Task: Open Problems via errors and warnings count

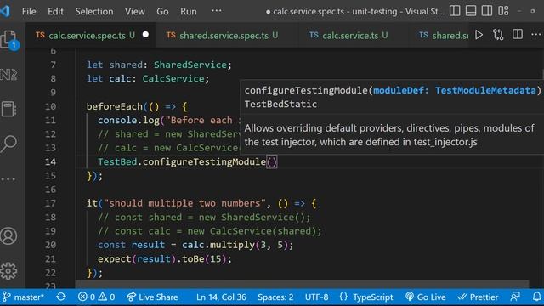Action: coord(96,297)
